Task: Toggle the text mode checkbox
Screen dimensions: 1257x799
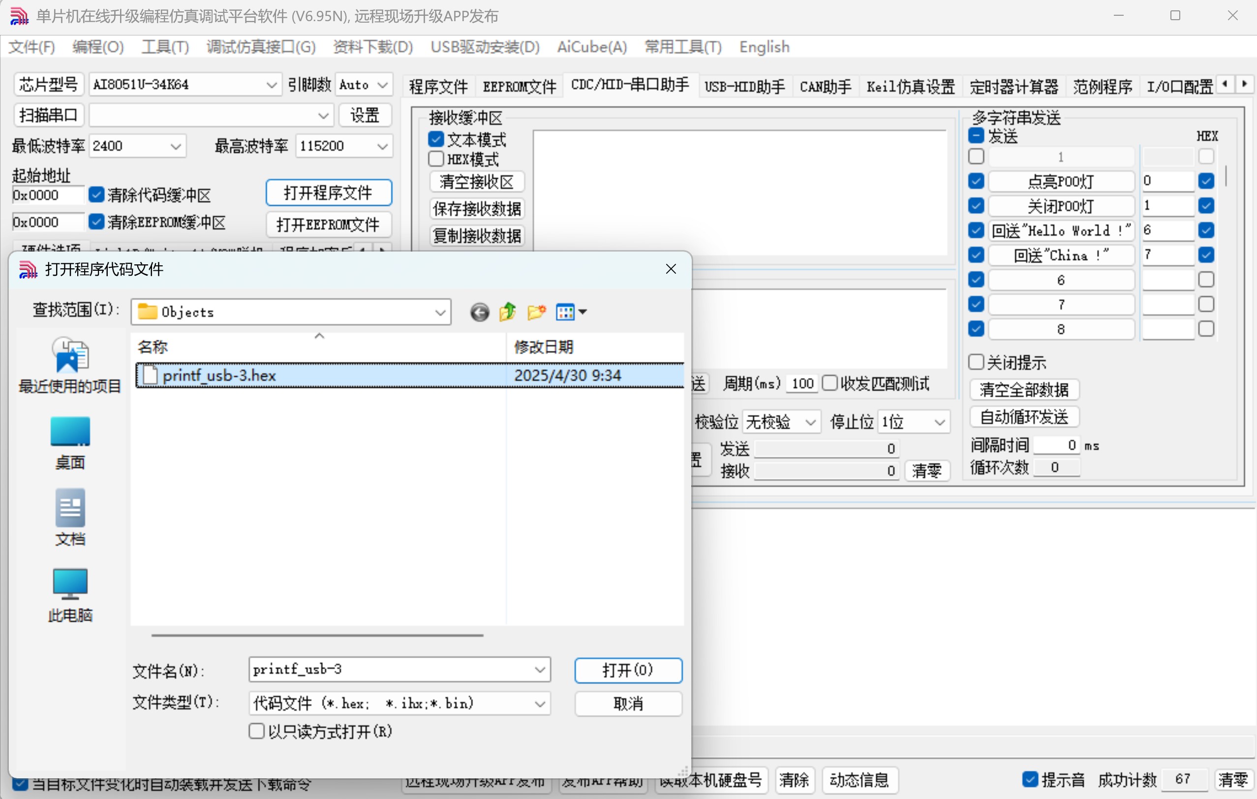Action: (436, 139)
